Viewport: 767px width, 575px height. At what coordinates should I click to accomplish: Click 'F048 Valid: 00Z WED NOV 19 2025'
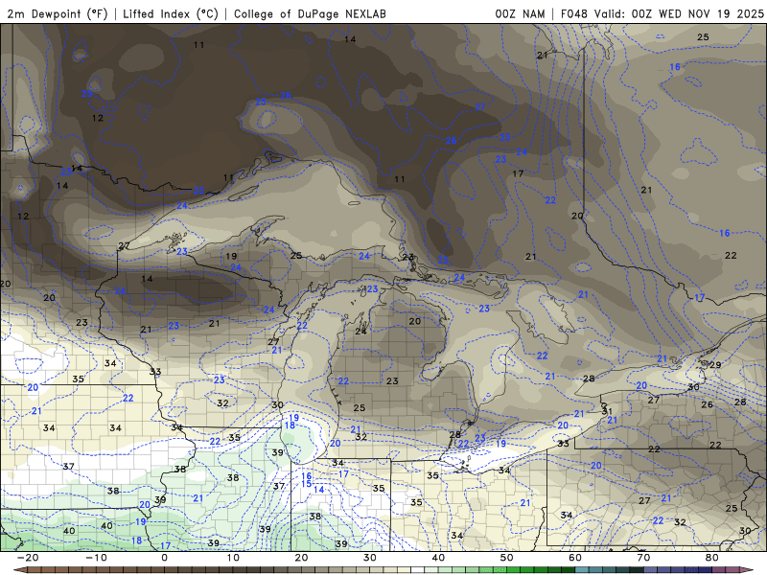coord(662,13)
